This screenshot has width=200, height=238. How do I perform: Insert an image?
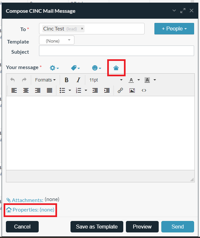click(x=132, y=90)
